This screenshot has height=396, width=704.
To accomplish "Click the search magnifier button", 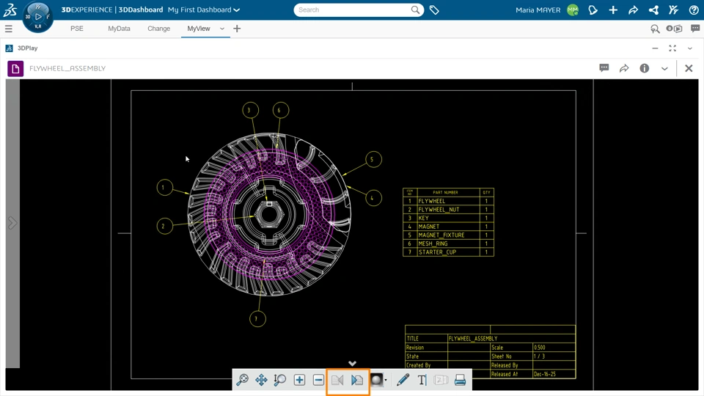I will pos(415,10).
